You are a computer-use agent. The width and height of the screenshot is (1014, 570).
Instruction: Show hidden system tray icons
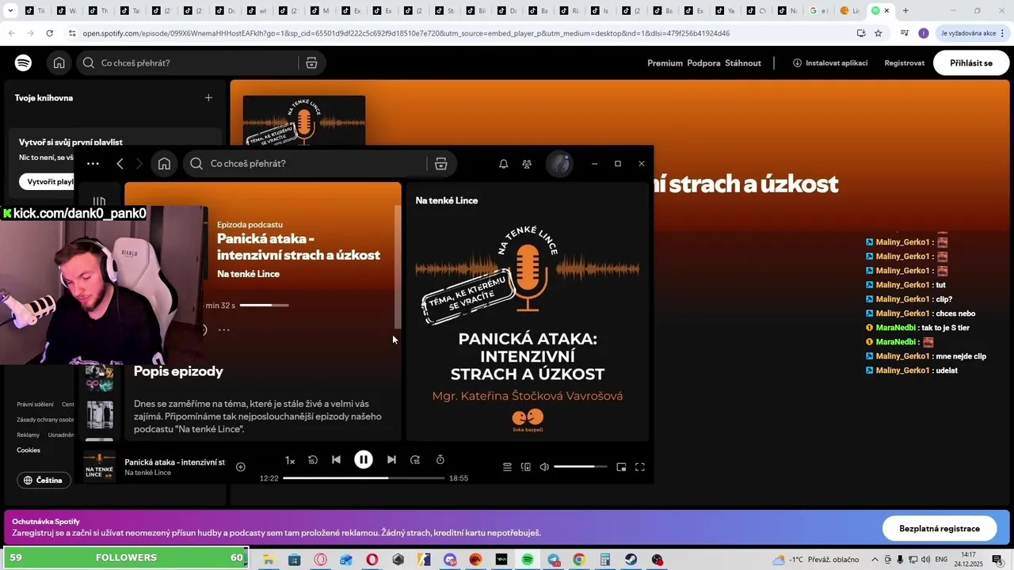pos(875,560)
